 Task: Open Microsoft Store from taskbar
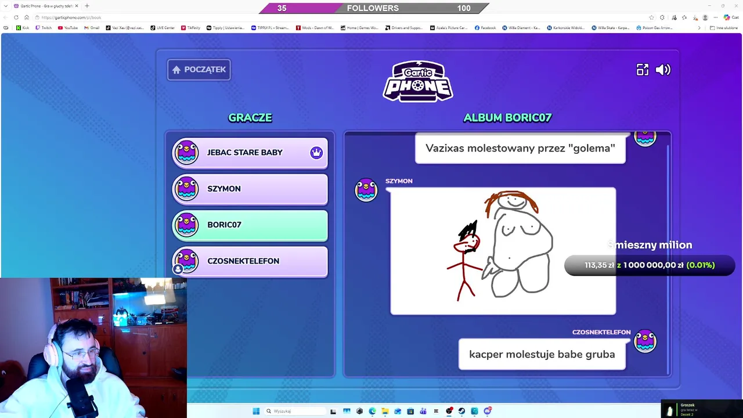410,411
